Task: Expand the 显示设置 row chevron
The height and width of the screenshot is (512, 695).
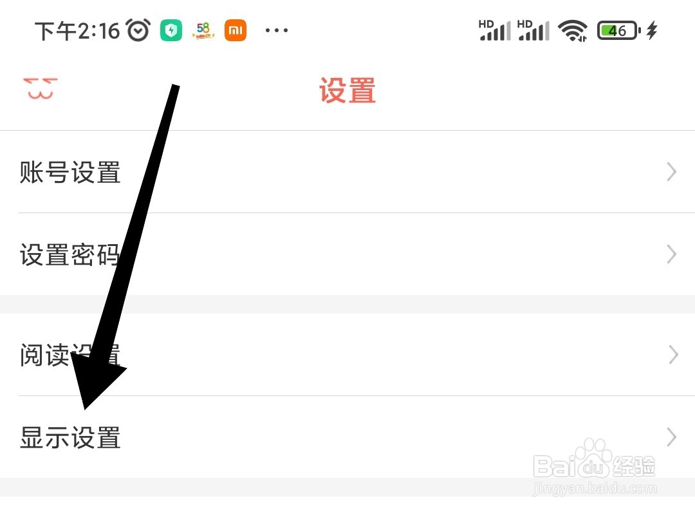Action: pyautogui.click(x=671, y=437)
